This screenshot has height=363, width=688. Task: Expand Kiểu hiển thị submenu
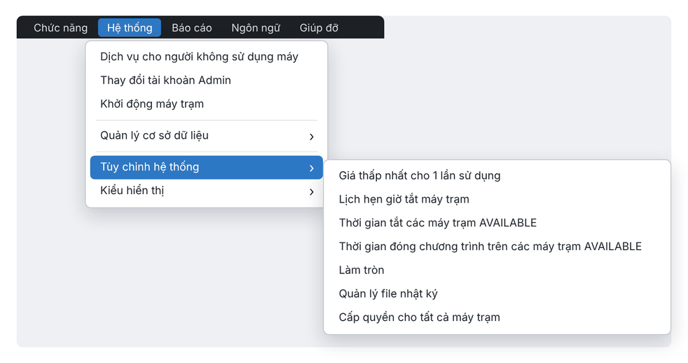206,191
